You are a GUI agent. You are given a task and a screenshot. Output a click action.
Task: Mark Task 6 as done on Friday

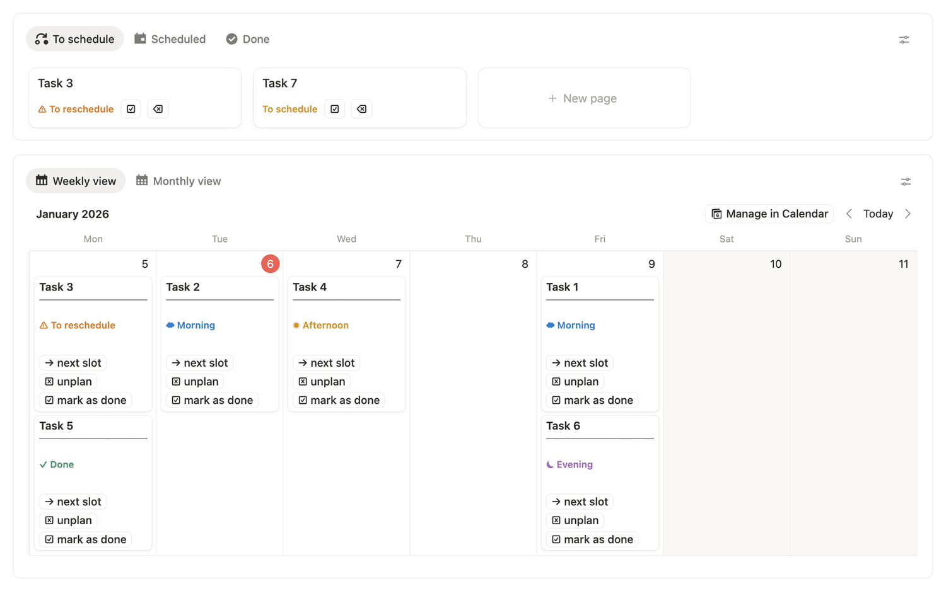pos(592,539)
